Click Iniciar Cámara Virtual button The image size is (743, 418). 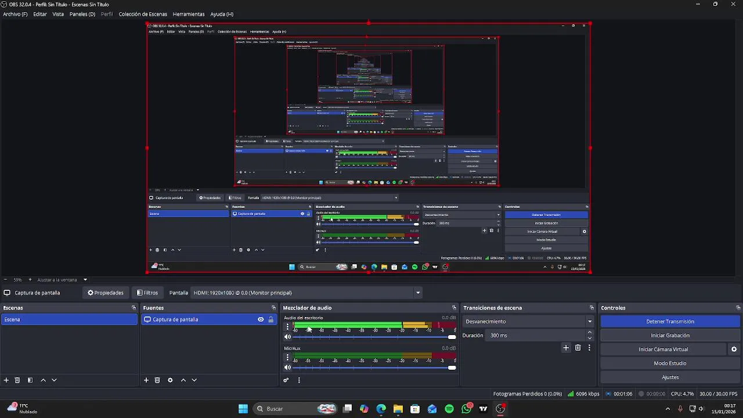tap(663, 349)
